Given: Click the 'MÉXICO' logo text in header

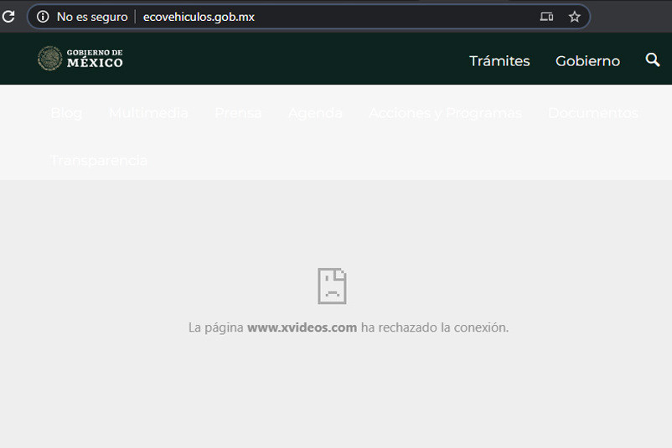Looking at the screenshot, I should 95,63.
